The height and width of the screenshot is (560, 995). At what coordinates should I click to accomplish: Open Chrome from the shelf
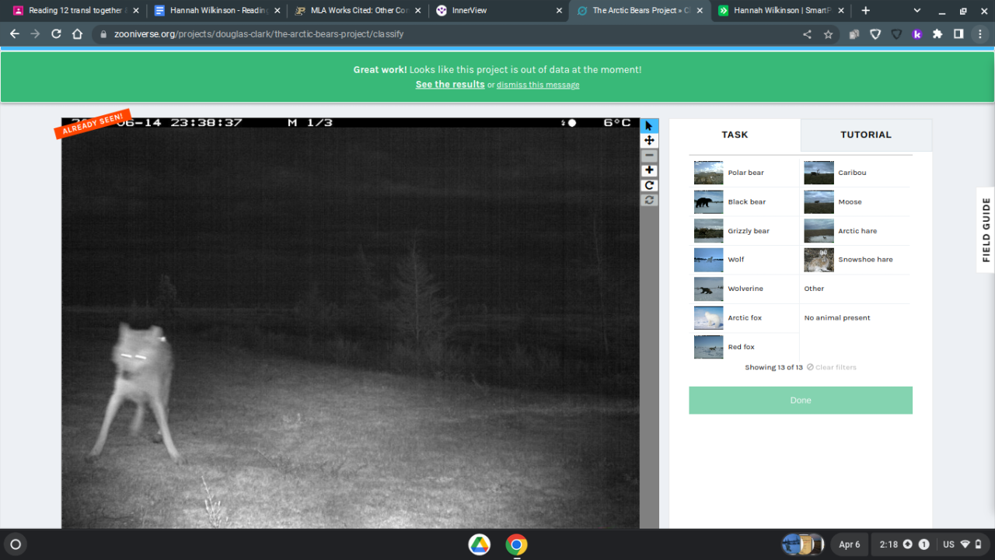516,544
